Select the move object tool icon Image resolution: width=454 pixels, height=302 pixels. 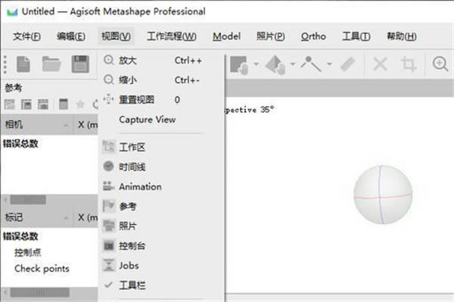coord(275,64)
